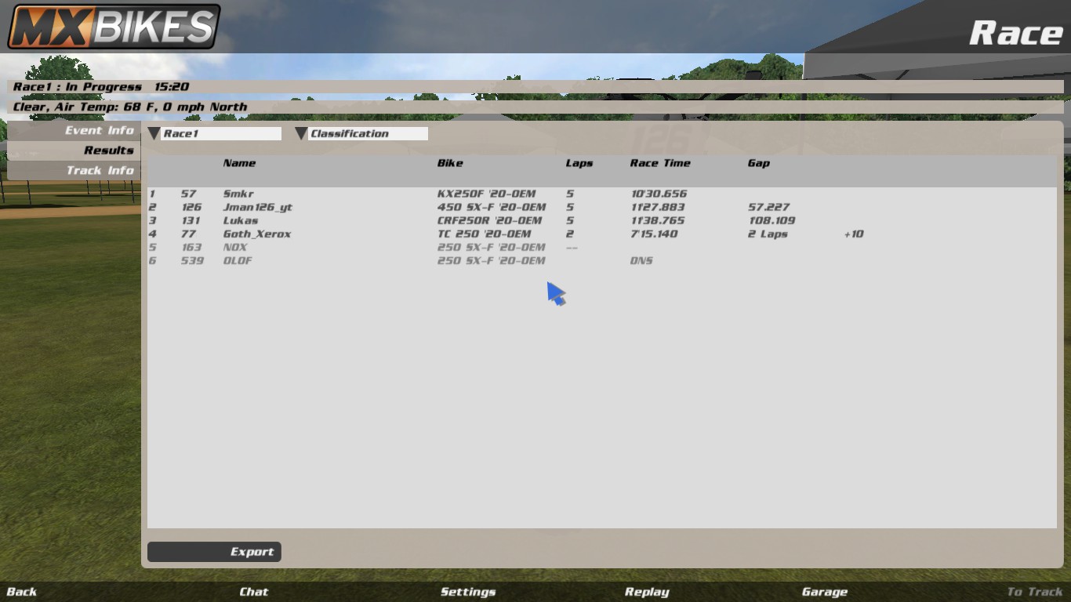Click the Bike column header
Viewport: 1071px width, 602px height.
[x=450, y=163]
